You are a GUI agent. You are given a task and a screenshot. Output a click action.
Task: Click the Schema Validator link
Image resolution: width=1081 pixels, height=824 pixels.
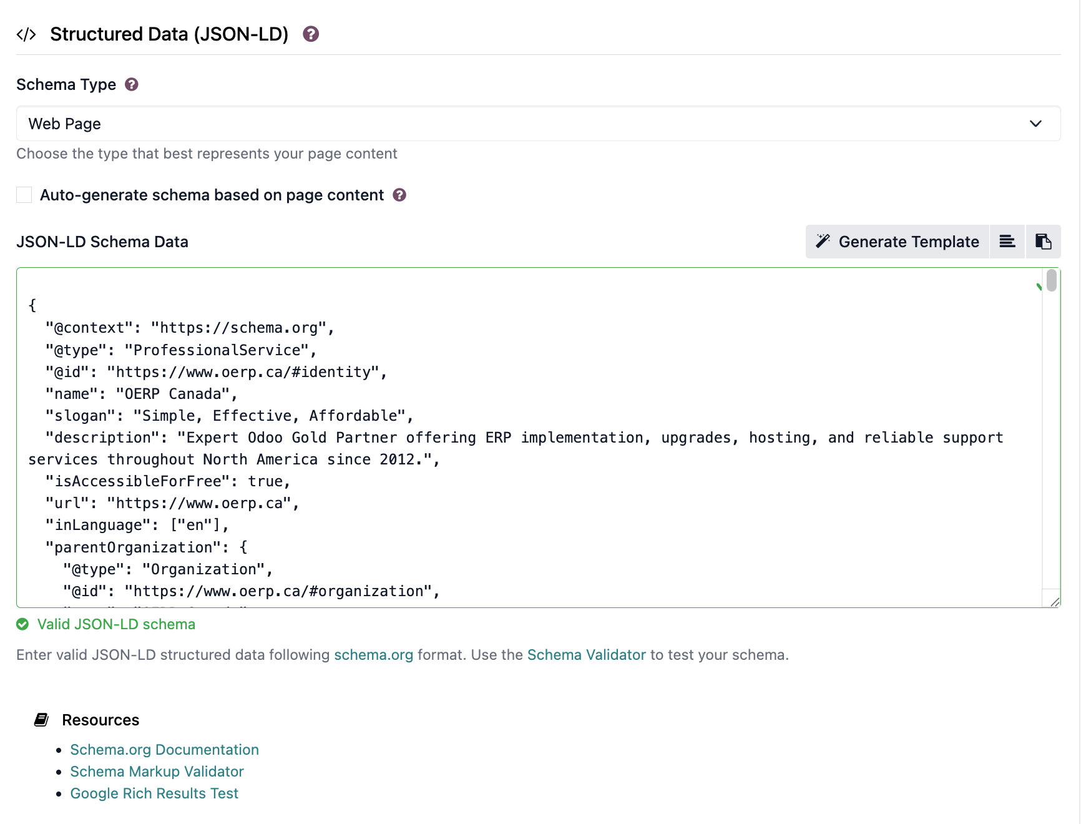pos(586,655)
